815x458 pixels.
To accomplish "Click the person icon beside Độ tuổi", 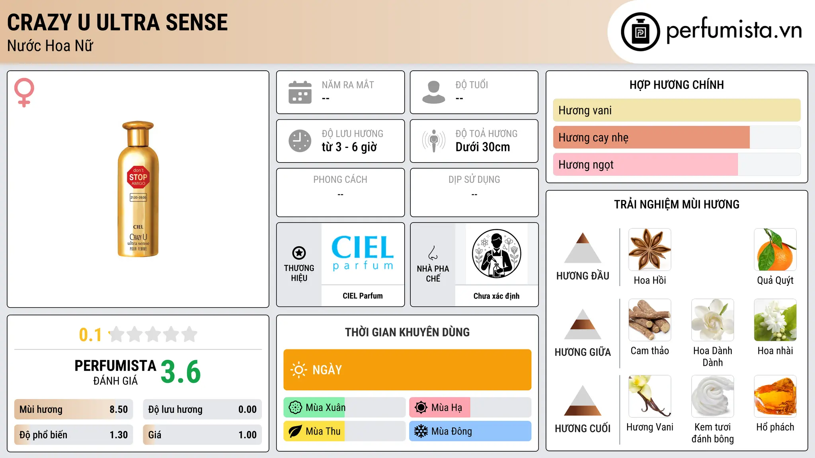I will (x=434, y=92).
